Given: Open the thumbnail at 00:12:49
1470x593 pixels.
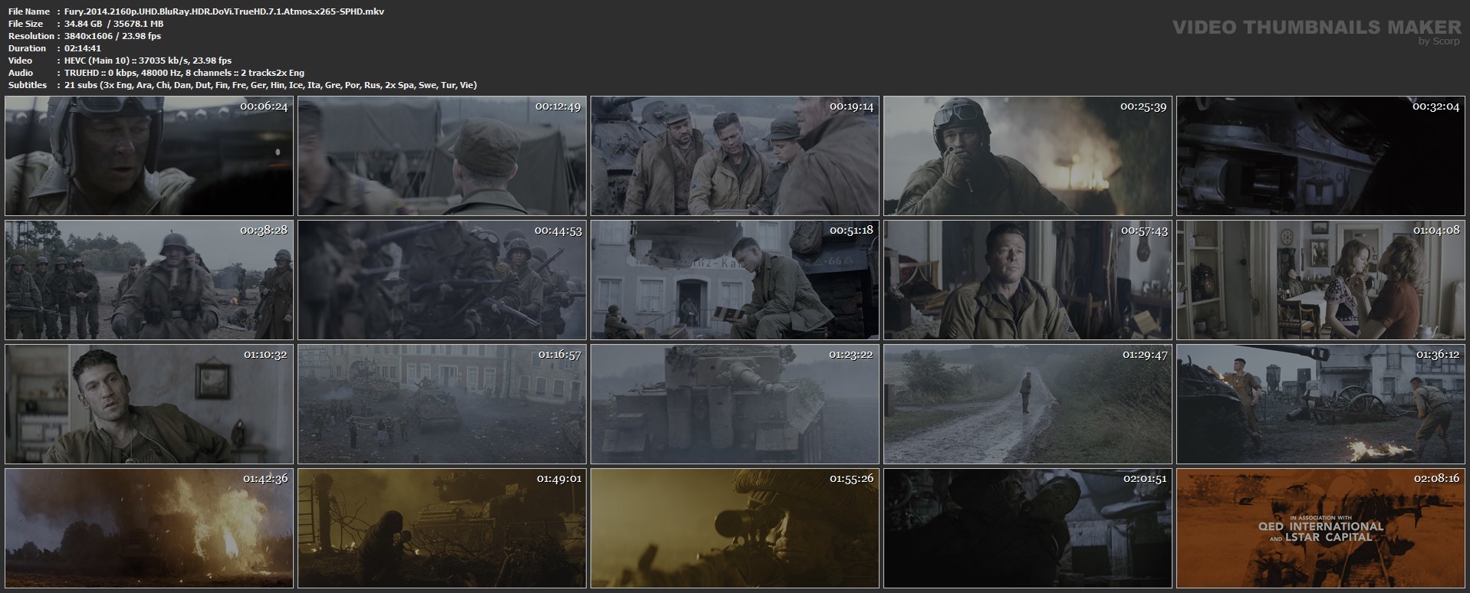Looking at the screenshot, I should coord(442,156).
